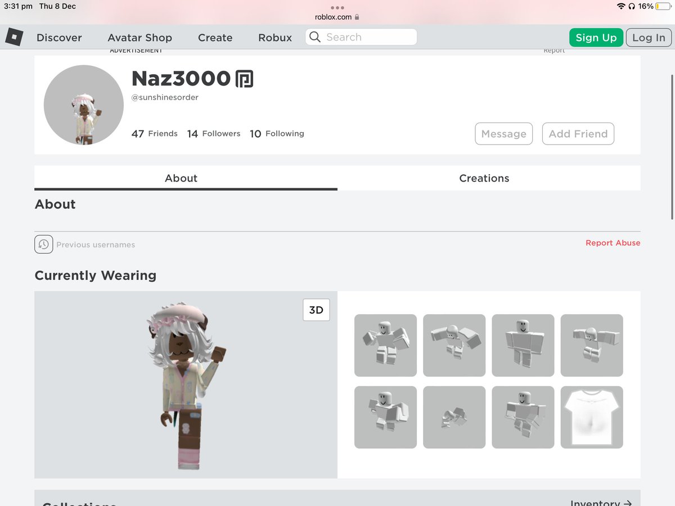Click the @sunshinesorder username text

pos(165,97)
